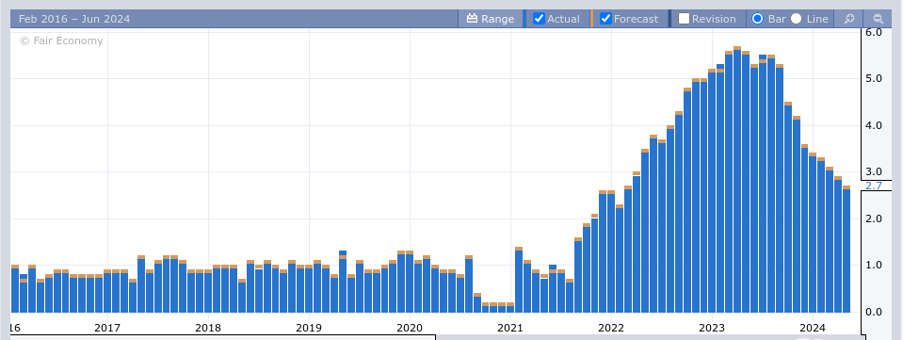Click the dark blue Revision color stripe
The height and width of the screenshot is (340, 903).
[669, 19]
